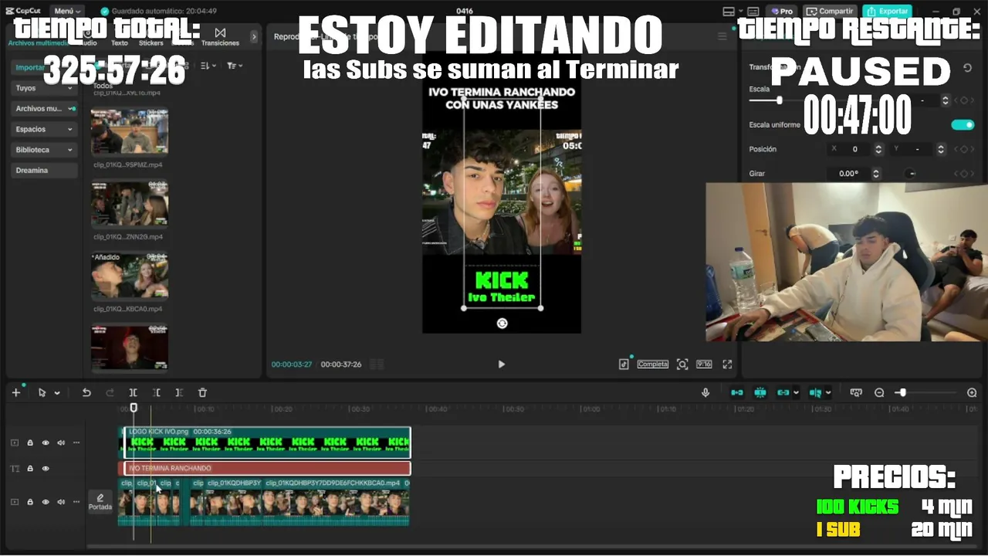Open the TikTok-style preview icon below player
This screenshot has width=988, height=556.
pyautogui.click(x=624, y=364)
